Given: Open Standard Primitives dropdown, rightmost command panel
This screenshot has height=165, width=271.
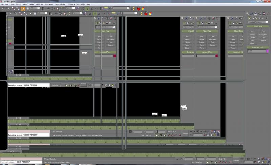Looking at the screenshot, I should [x=258, y=22].
